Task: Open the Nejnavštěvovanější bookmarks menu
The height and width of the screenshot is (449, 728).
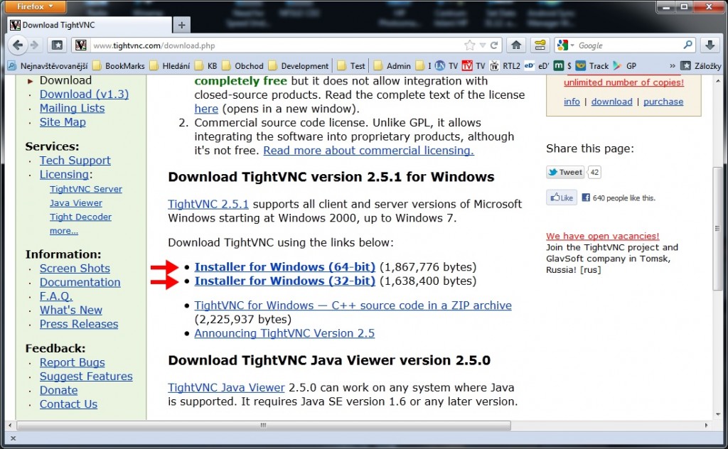Action: (48, 66)
